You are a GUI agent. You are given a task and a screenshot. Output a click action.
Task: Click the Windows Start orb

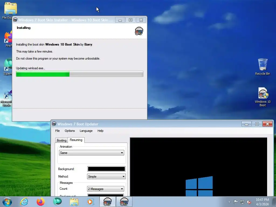click(7, 202)
